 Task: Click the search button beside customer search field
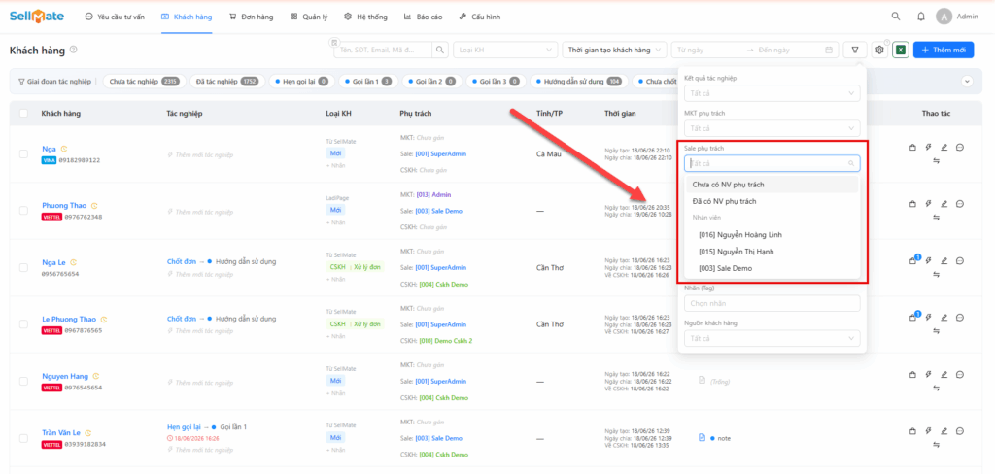pyautogui.click(x=440, y=50)
